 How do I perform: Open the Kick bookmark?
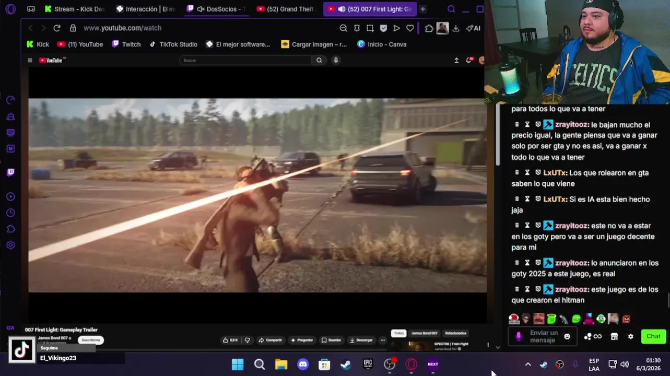click(x=38, y=44)
